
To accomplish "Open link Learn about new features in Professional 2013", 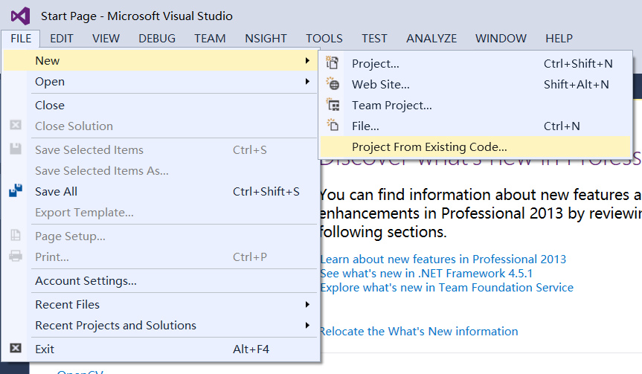I will [x=443, y=259].
